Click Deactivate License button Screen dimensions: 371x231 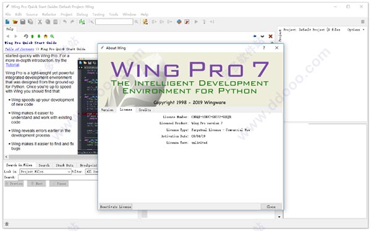coord(116,207)
